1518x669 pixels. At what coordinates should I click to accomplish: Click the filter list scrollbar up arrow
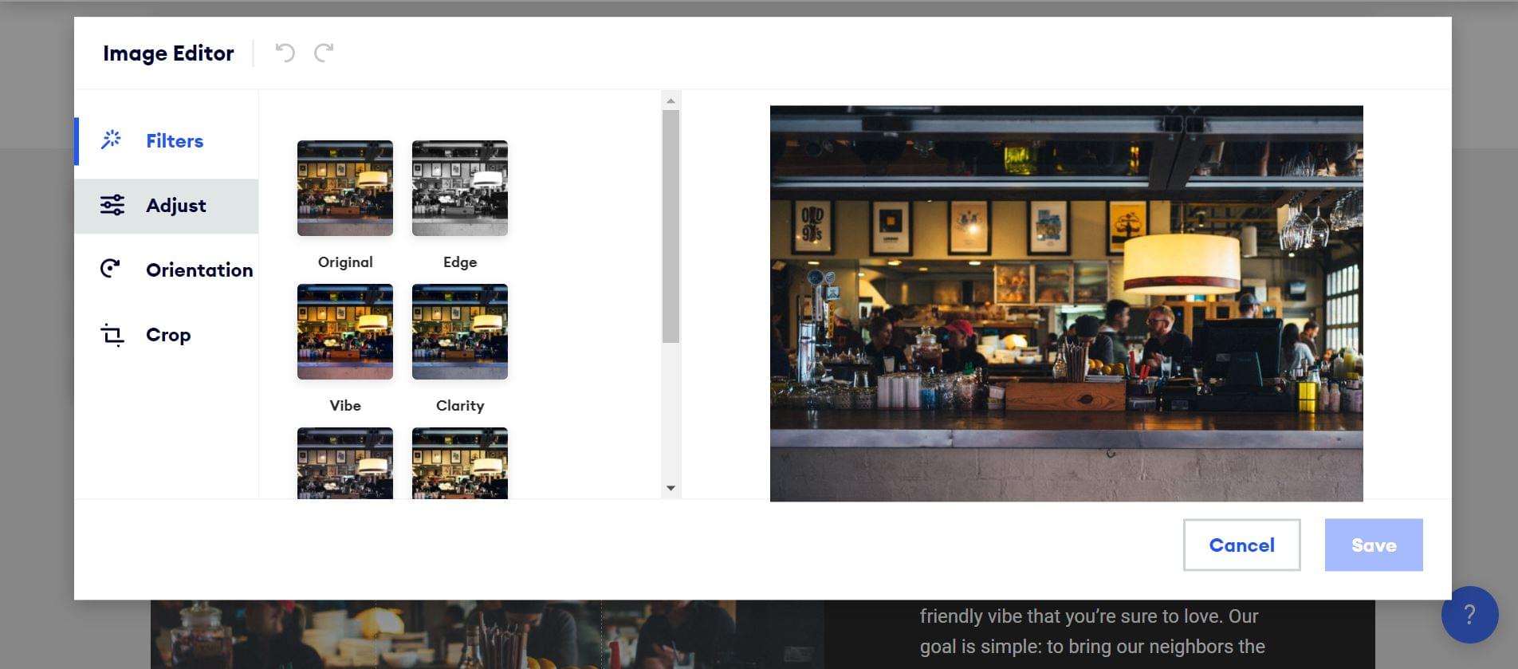tap(671, 100)
